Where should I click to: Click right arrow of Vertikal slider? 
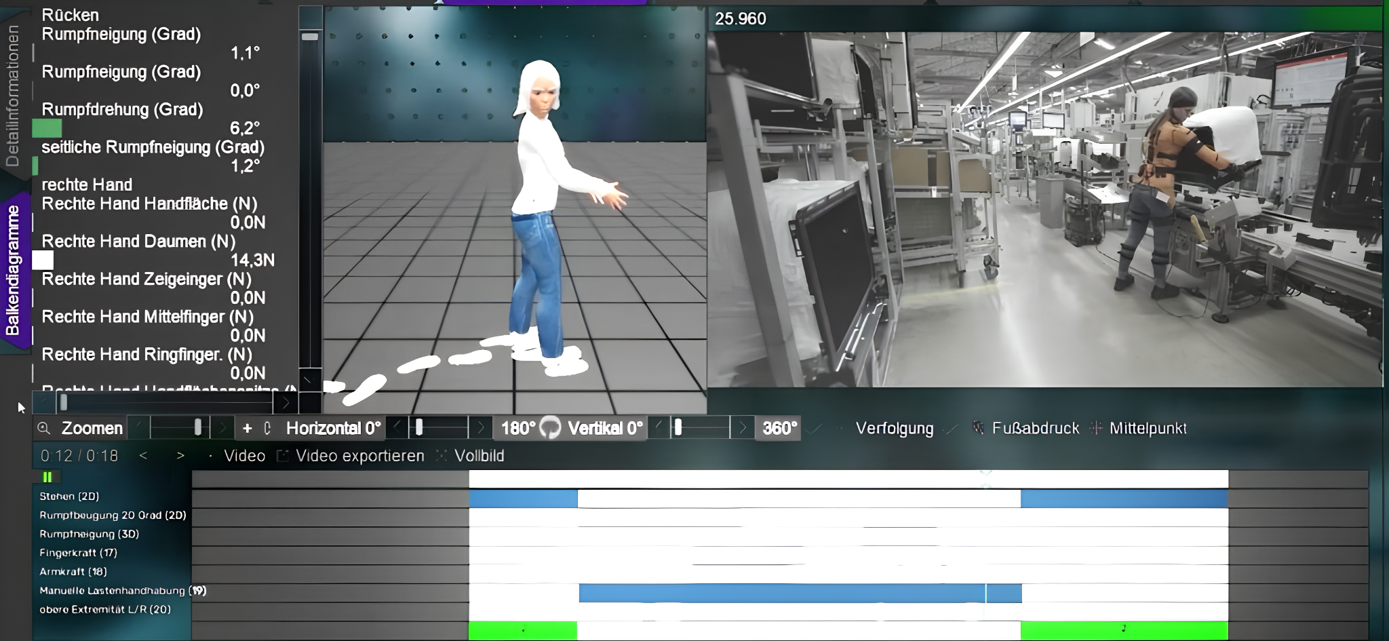742,428
